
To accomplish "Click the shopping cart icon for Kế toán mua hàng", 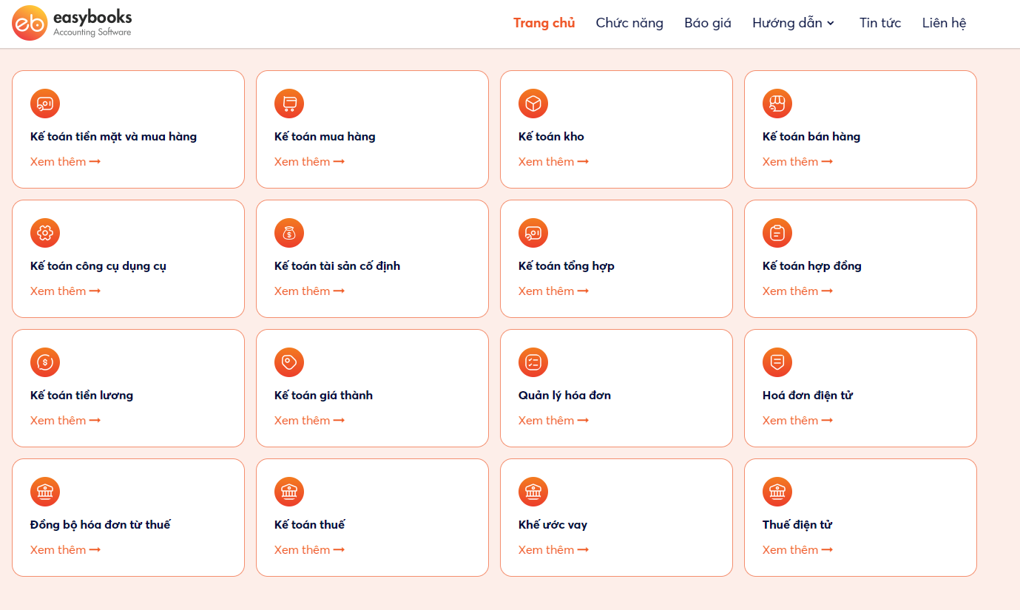I will [289, 104].
